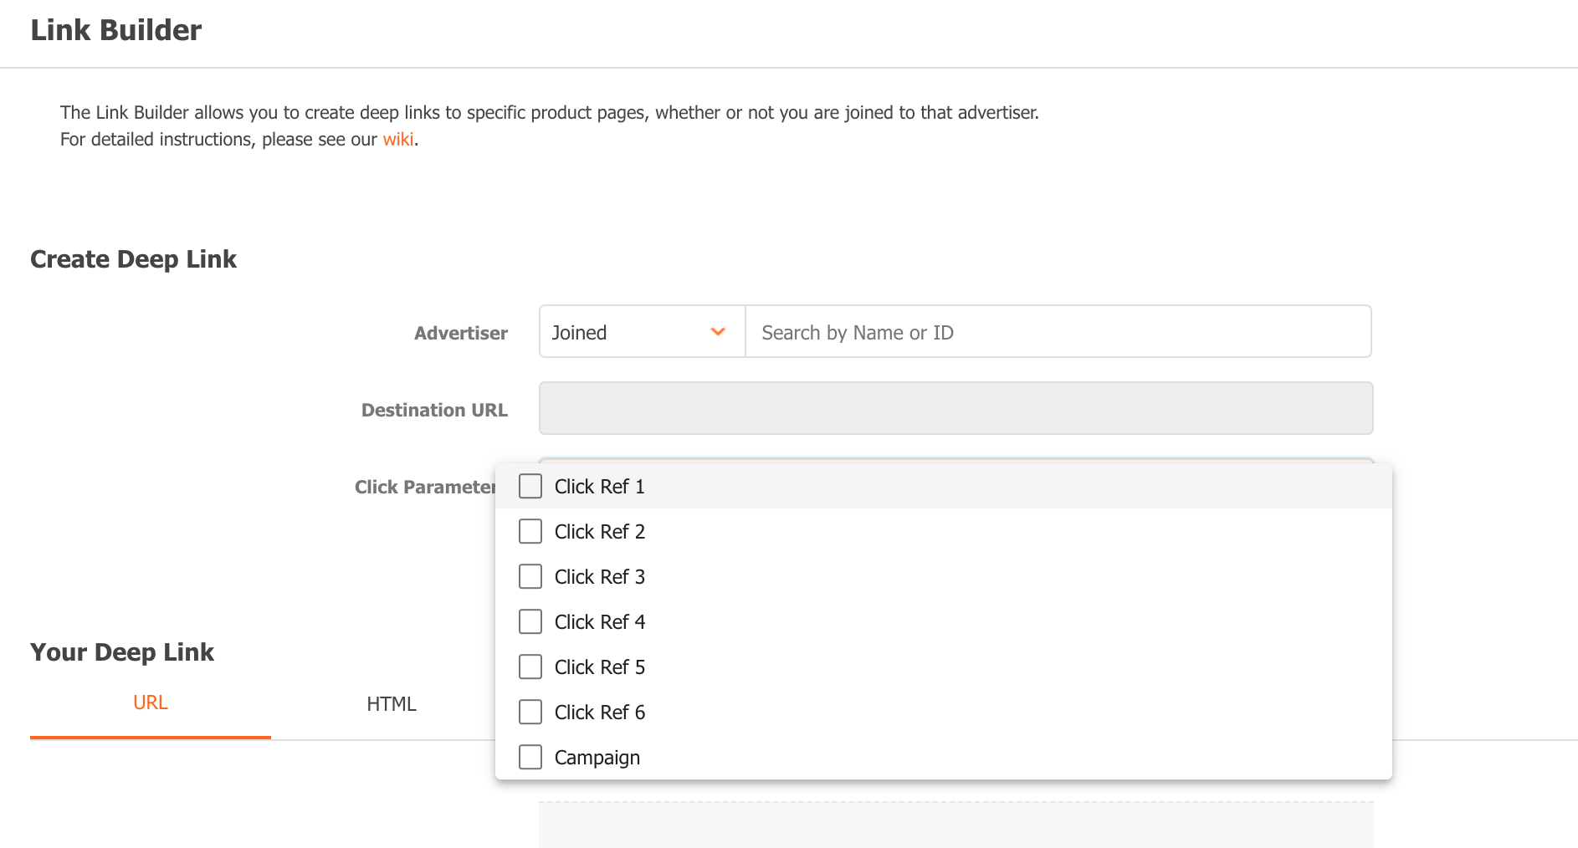
Task: Open the wiki link in the description
Action: point(397,140)
